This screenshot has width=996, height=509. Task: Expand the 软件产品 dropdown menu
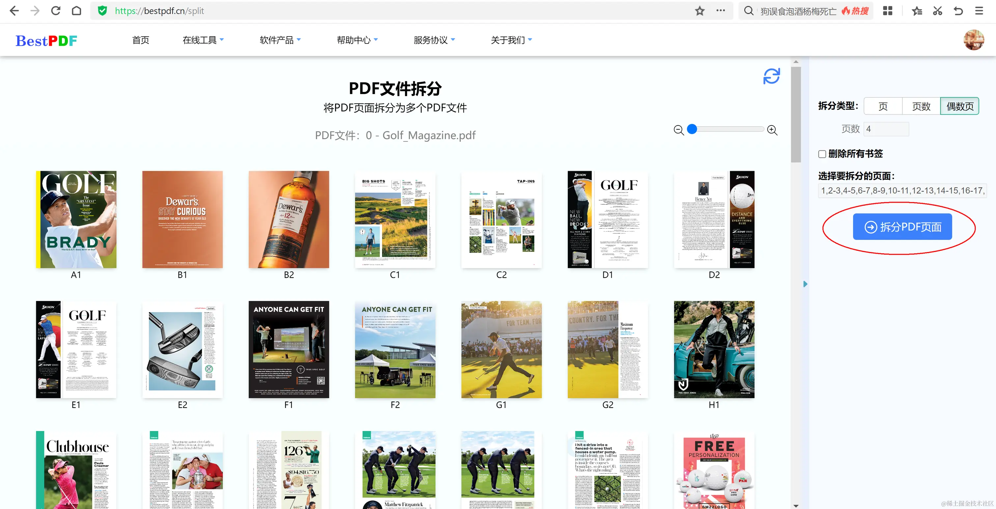point(280,40)
